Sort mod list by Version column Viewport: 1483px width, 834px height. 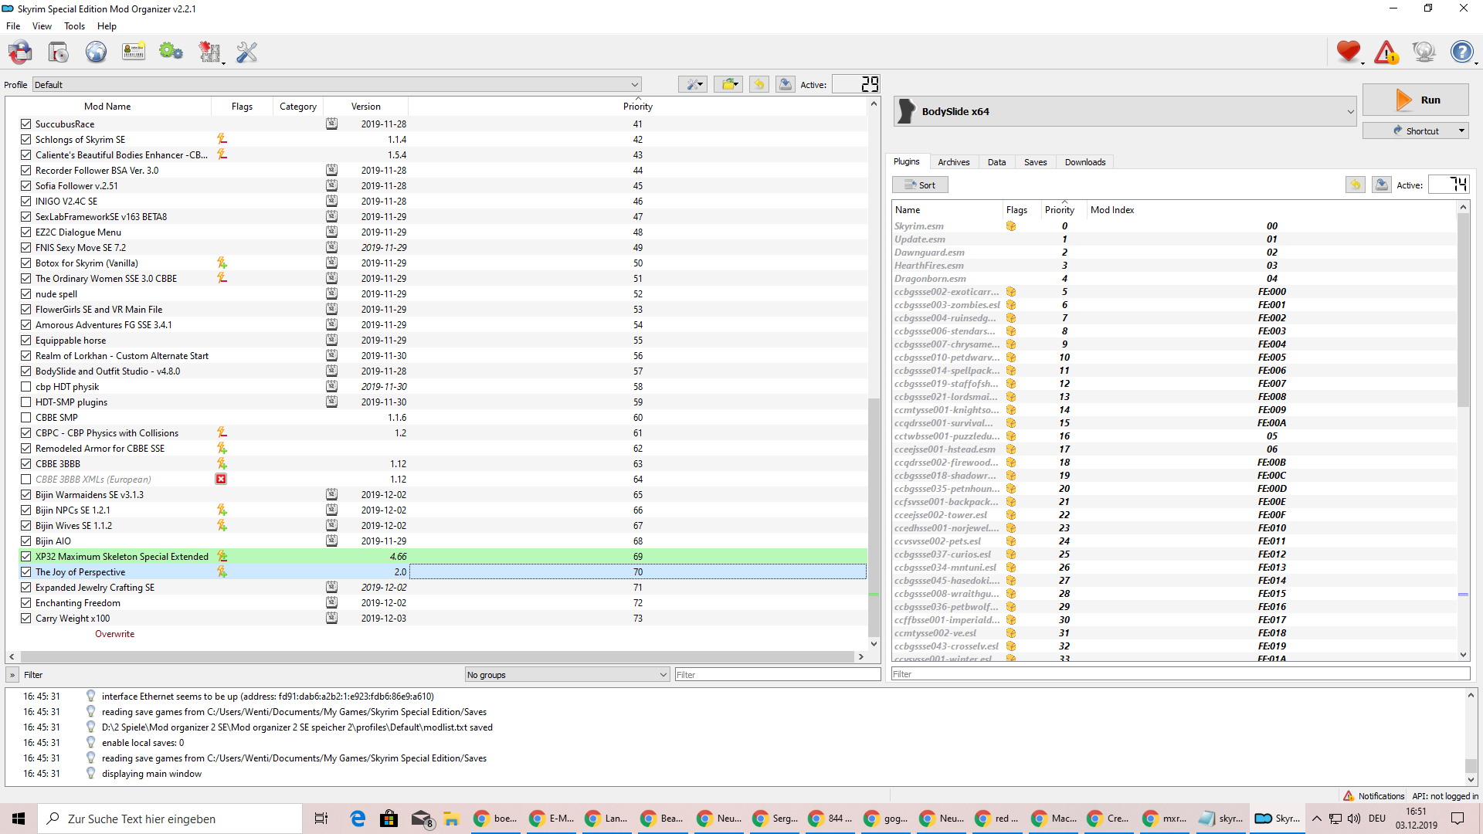[365, 107]
